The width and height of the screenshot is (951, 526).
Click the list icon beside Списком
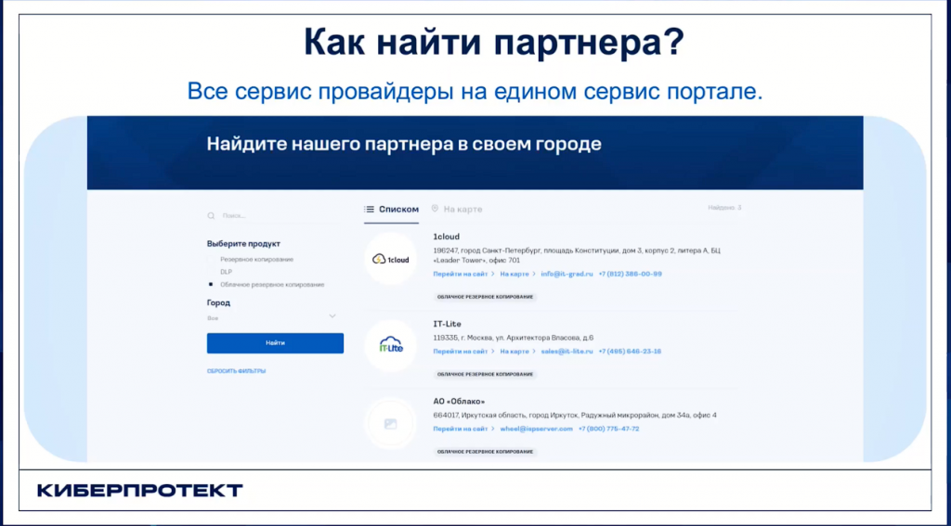click(370, 210)
